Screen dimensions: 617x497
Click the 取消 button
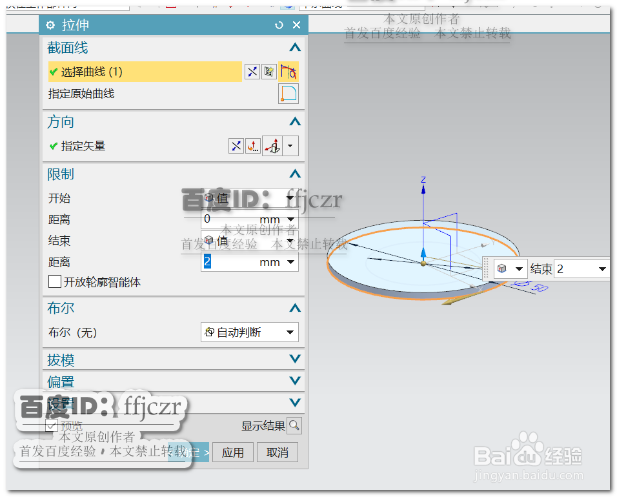coord(277,452)
